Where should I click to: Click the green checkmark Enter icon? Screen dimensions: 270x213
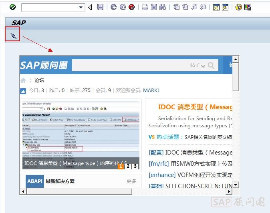coord(13,7)
